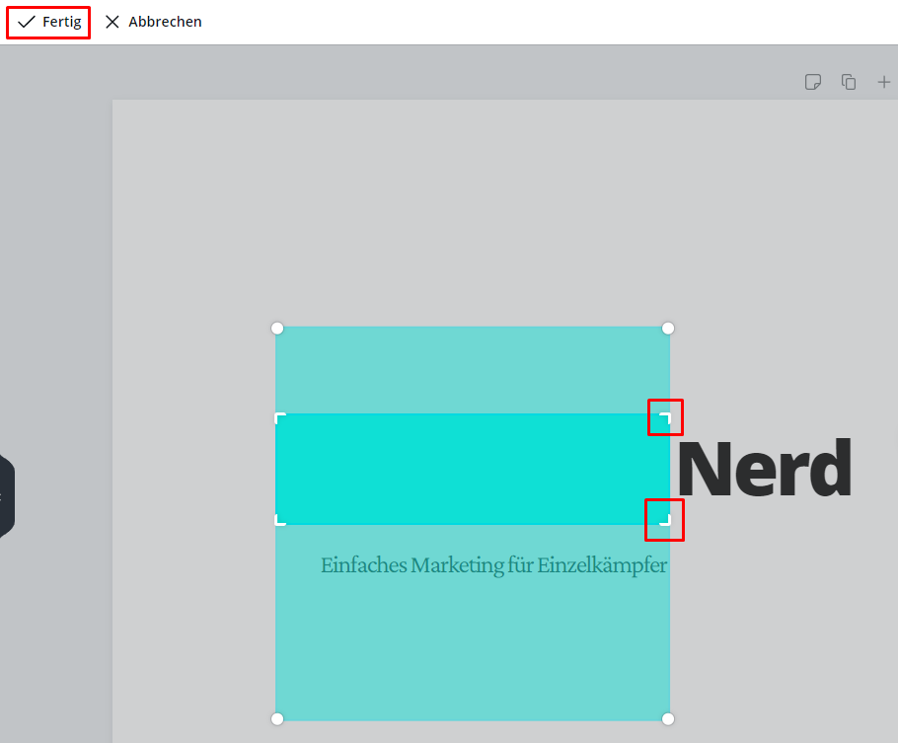This screenshot has width=898, height=743.
Task: Grab the bottom-left round image handle
Action: (x=277, y=719)
